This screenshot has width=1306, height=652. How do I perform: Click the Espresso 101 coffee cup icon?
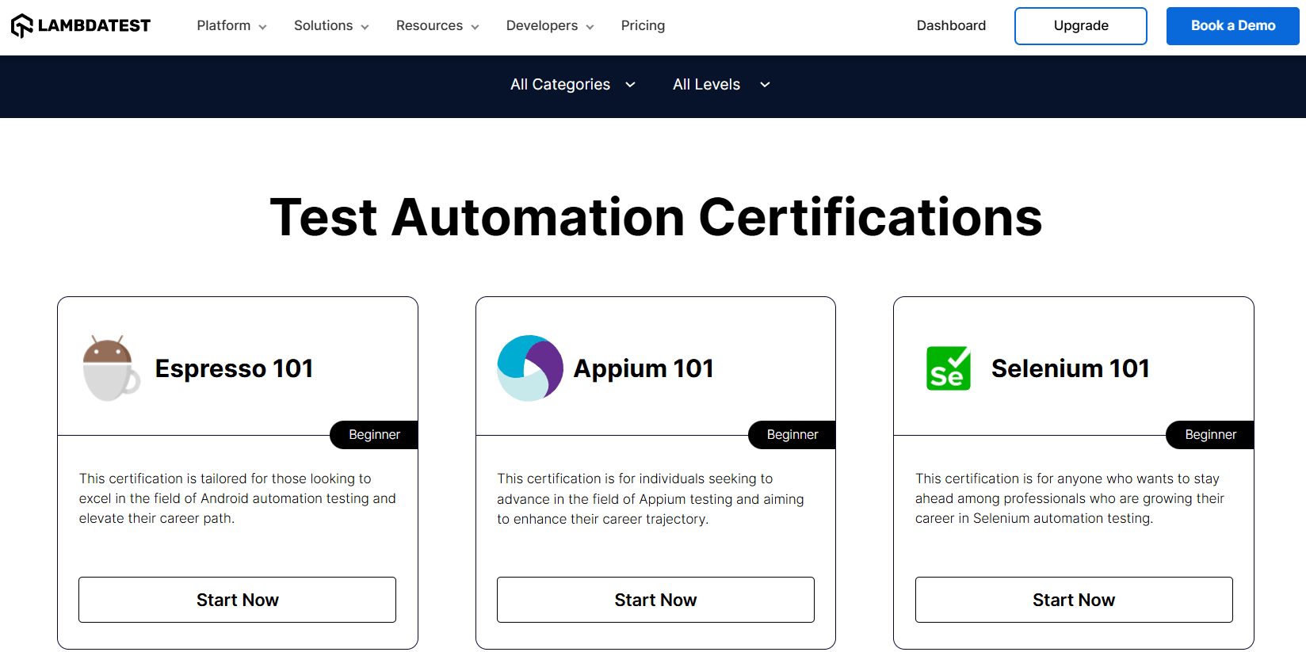(x=112, y=368)
